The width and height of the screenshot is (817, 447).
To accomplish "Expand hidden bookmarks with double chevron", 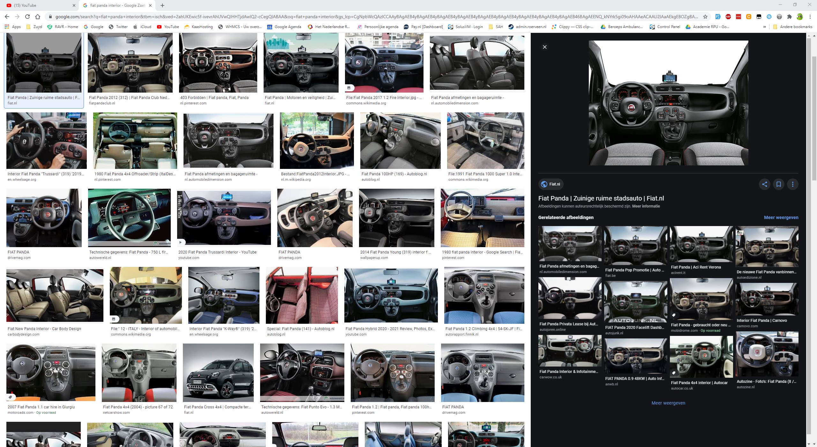I will pos(764,27).
